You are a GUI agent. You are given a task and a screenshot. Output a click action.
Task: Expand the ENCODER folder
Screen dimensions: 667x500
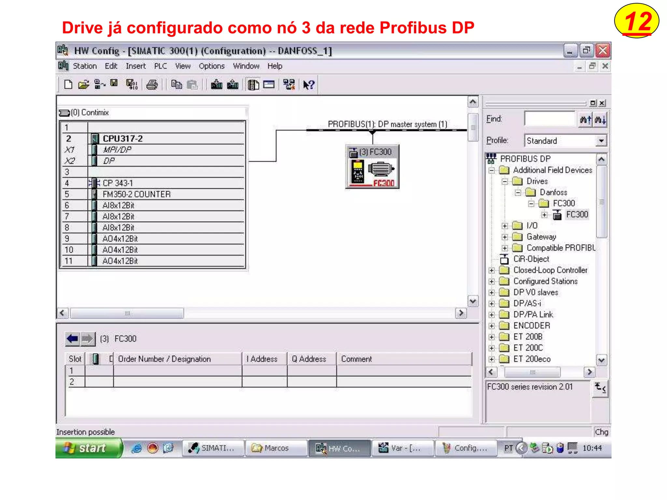click(x=492, y=326)
